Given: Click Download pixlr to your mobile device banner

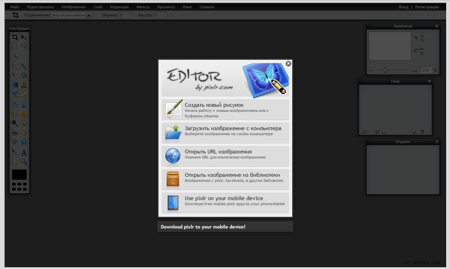Looking at the screenshot, I should click(x=225, y=226).
